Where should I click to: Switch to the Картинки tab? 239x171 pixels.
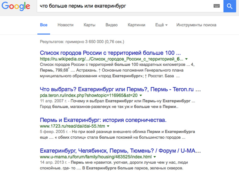click(x=136, y=25)
